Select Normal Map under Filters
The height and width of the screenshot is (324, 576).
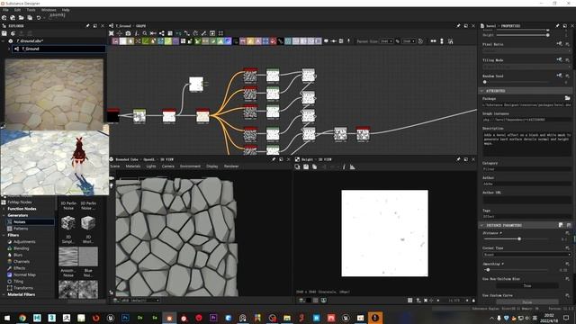[x=24, y=274]
